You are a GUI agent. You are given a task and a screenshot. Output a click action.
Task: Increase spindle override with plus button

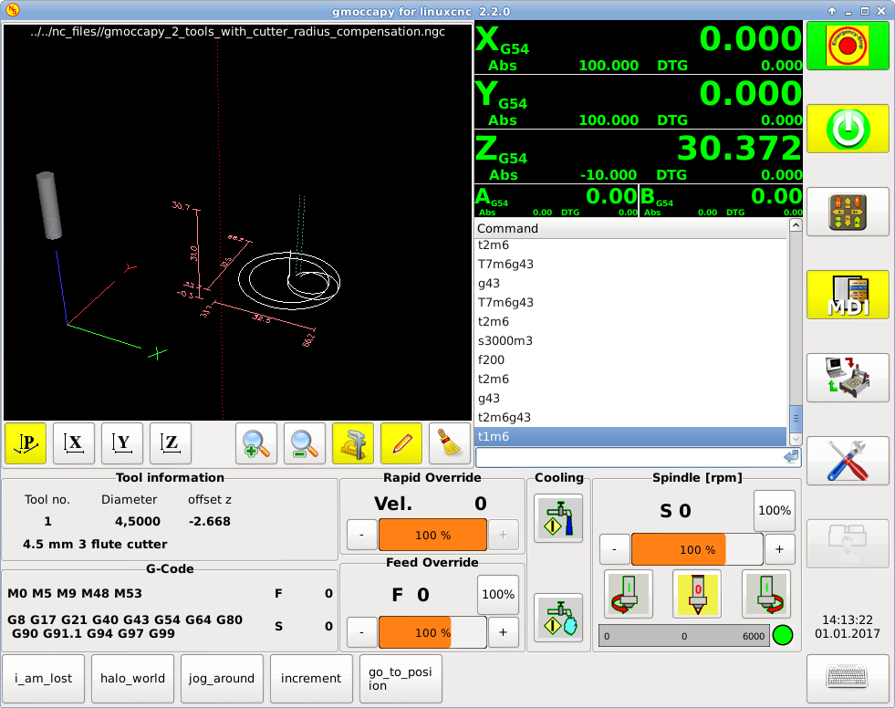[780, 549]
